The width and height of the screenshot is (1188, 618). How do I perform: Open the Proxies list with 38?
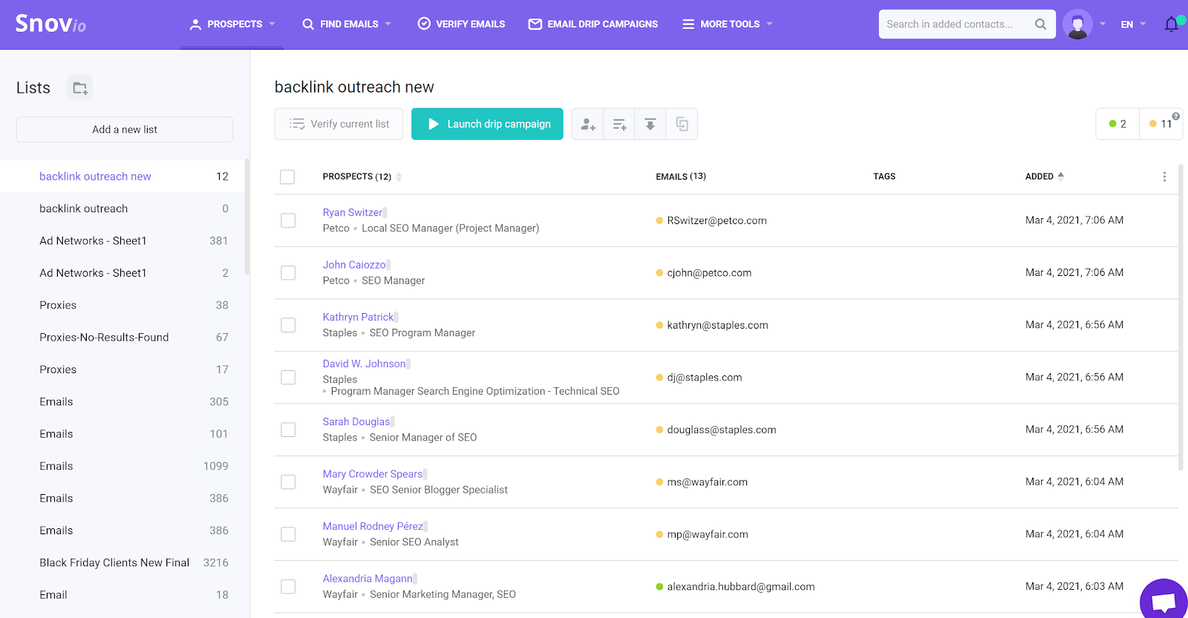click(123, 306)
